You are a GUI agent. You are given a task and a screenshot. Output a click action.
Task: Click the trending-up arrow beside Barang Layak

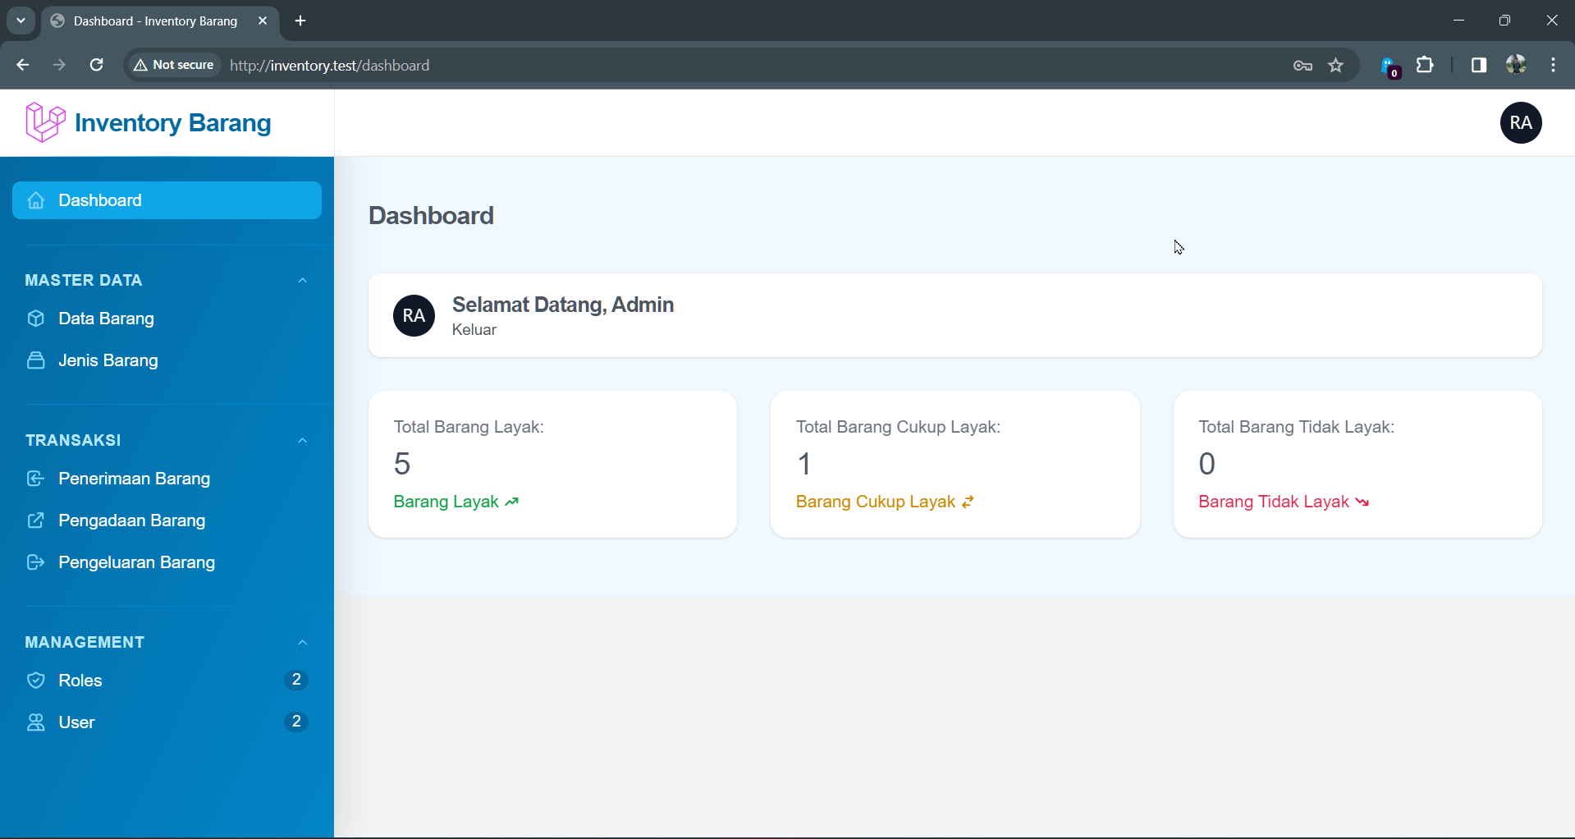[512, 502]
